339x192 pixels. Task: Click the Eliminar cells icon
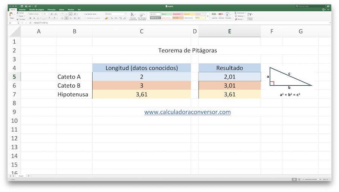[221, 14]
